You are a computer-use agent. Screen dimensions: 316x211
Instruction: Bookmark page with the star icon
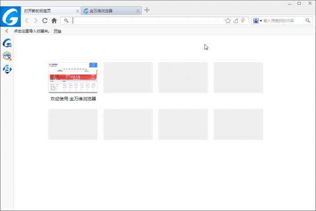click(228, 21)
